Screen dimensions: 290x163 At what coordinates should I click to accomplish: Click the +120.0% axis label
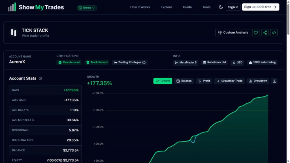[x=98, y=127]
